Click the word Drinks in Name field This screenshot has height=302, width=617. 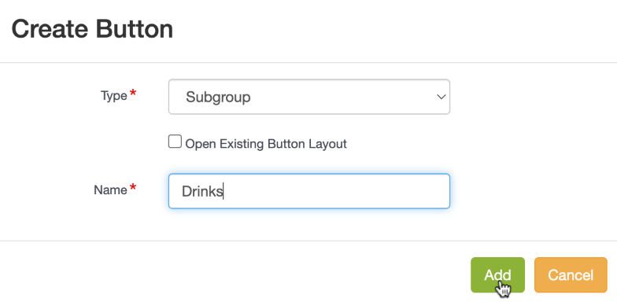(x=202, y=192)
